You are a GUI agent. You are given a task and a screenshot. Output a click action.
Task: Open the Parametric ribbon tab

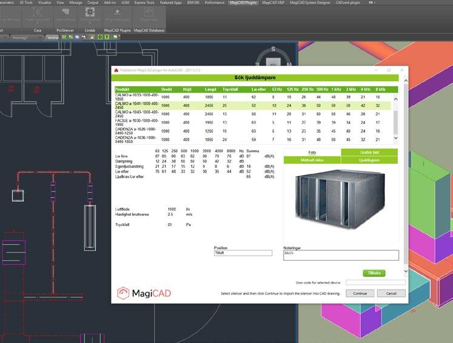click(6, 2)
